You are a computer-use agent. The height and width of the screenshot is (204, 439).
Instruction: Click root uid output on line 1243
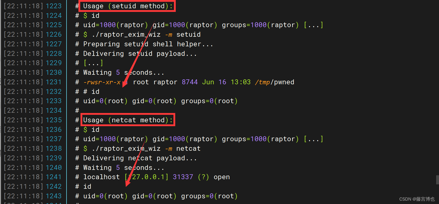[x=160, y=196]
